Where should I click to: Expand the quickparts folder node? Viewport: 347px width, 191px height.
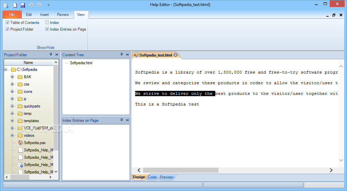tap(12, 106)
